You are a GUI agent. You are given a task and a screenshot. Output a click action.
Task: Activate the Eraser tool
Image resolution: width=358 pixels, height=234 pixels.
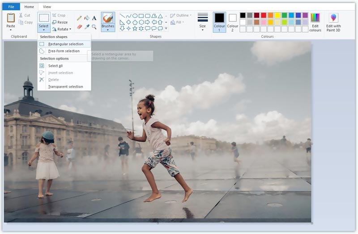[x=79, y=27]
